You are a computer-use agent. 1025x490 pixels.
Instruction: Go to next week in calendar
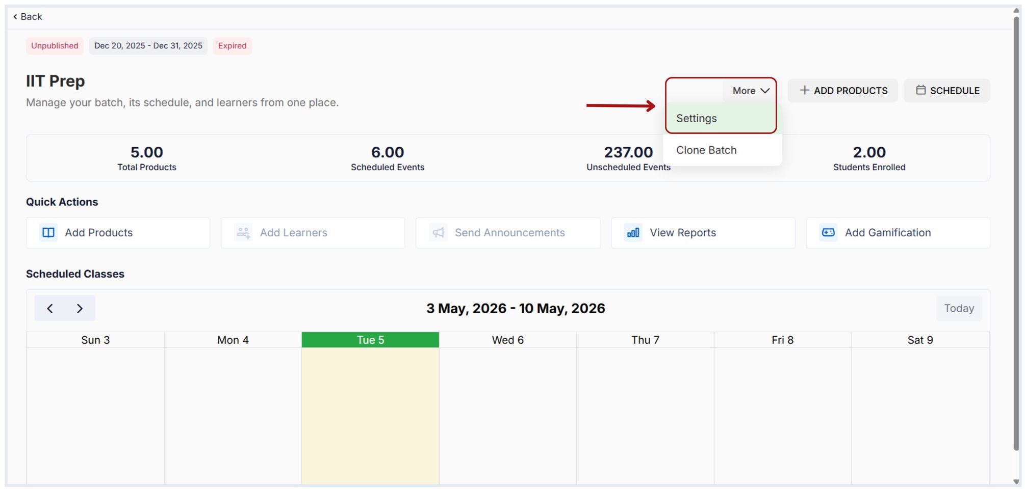pos(80,308)
